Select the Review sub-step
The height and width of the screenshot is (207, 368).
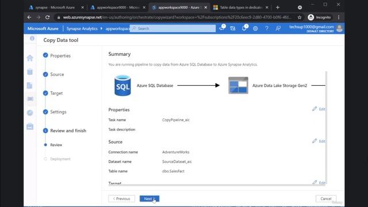click(53, 145)
